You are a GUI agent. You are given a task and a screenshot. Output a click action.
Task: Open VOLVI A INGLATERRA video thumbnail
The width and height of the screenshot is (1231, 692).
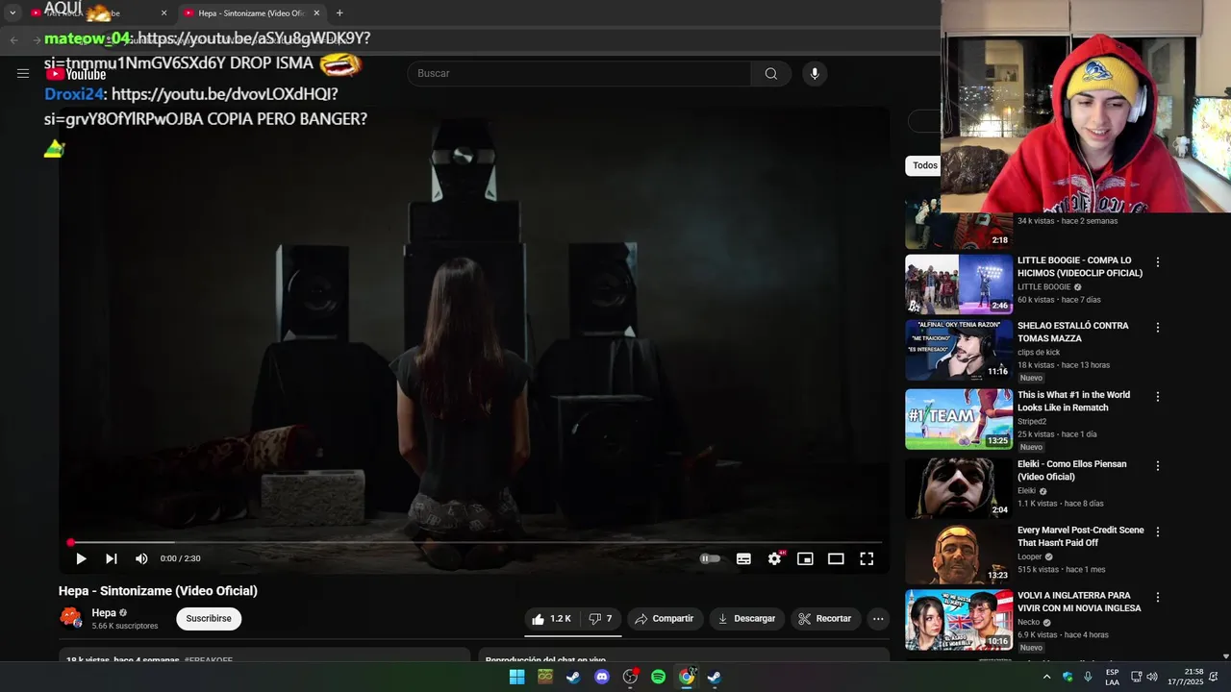959,620
